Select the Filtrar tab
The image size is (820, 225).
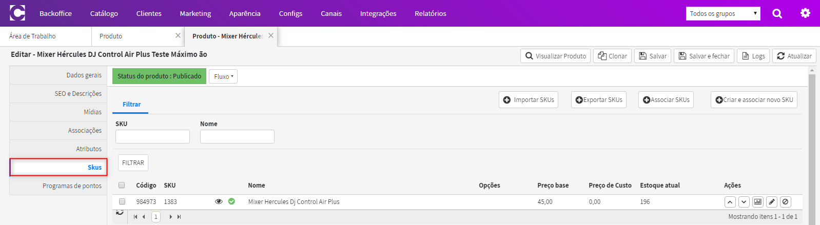131,104
